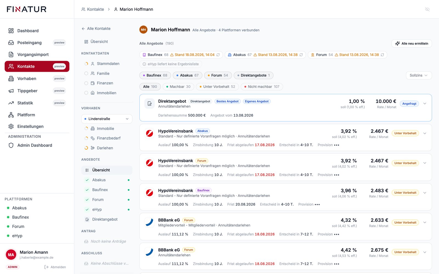The height and width of the screenshot is (274, 439).
Task: Filter offers by Direktangebote 1 chip
Action: (254, 75)
